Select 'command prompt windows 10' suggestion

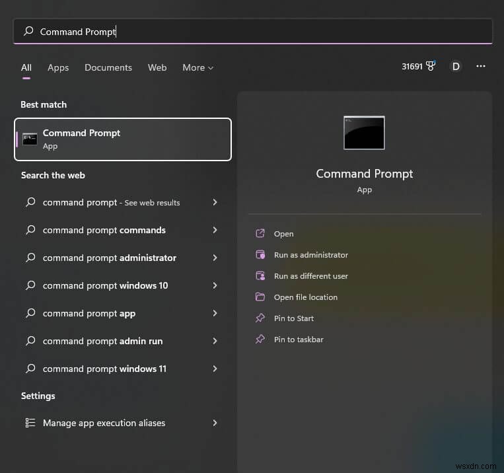click(106, 285)
